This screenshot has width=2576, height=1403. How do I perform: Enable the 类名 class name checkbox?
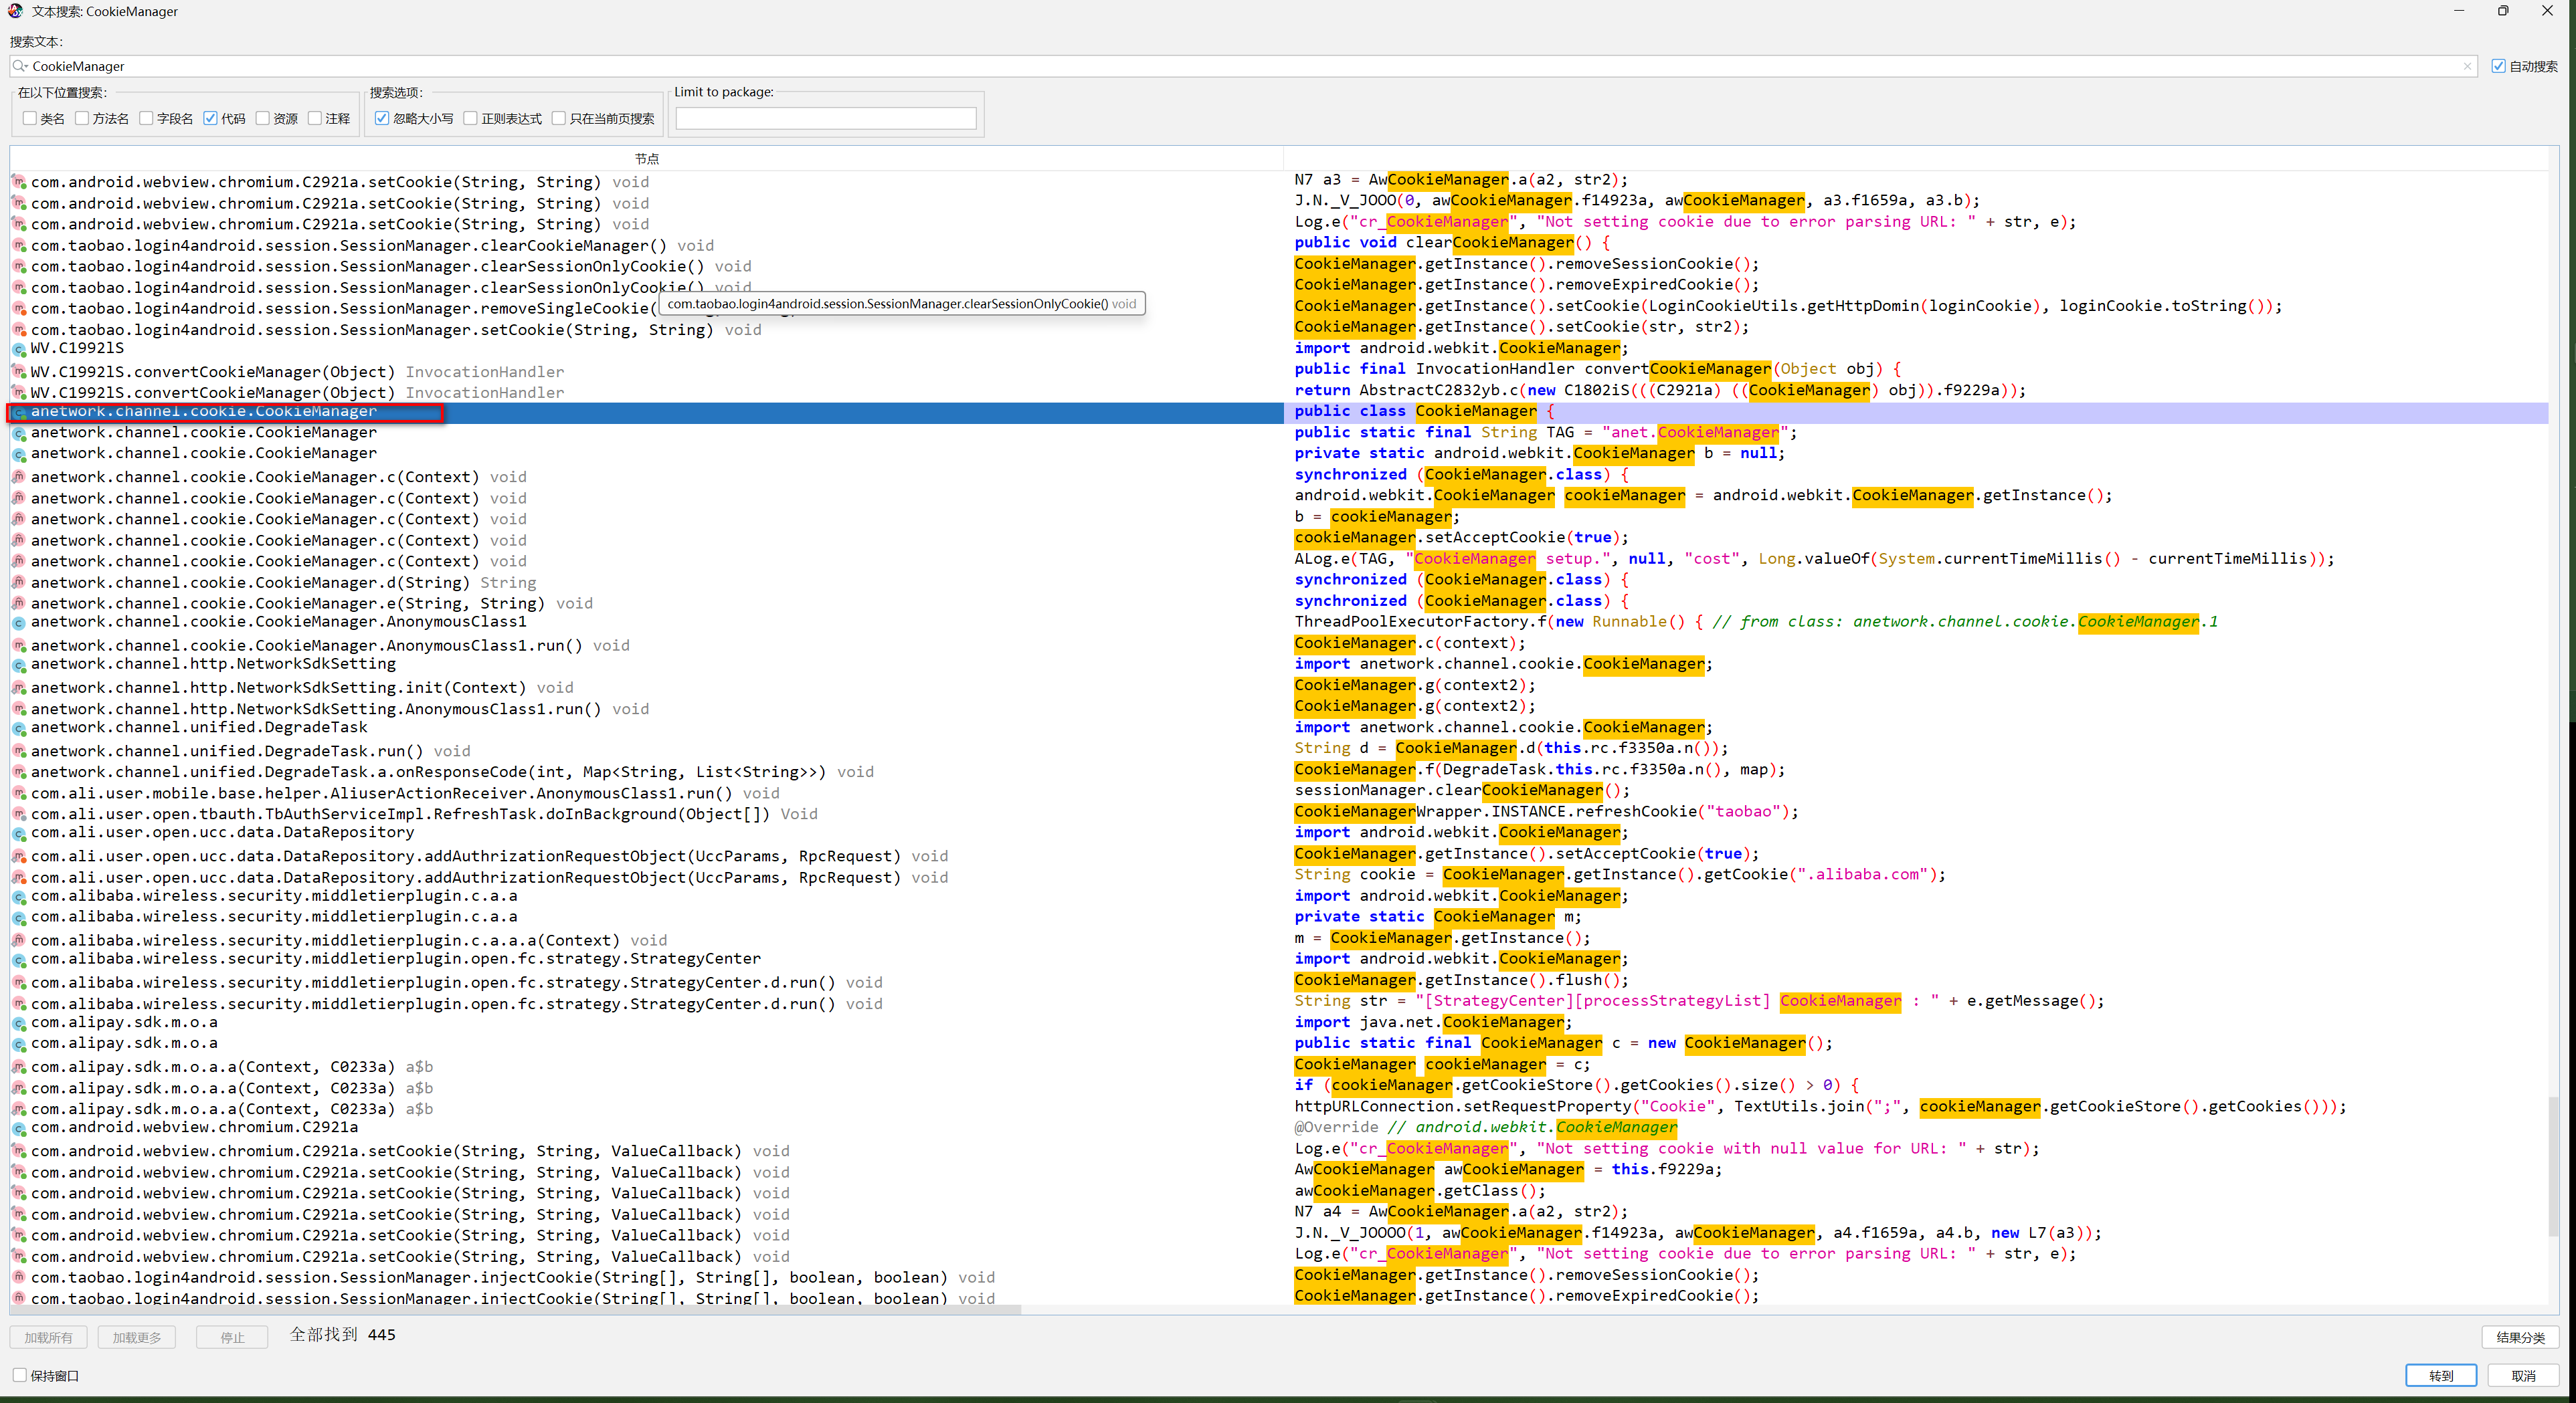(30, 118)
